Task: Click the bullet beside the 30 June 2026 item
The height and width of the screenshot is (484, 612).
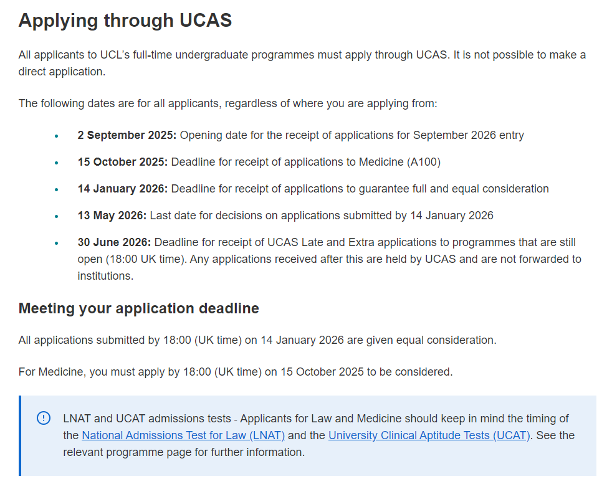Action: [x=57, y=243]
